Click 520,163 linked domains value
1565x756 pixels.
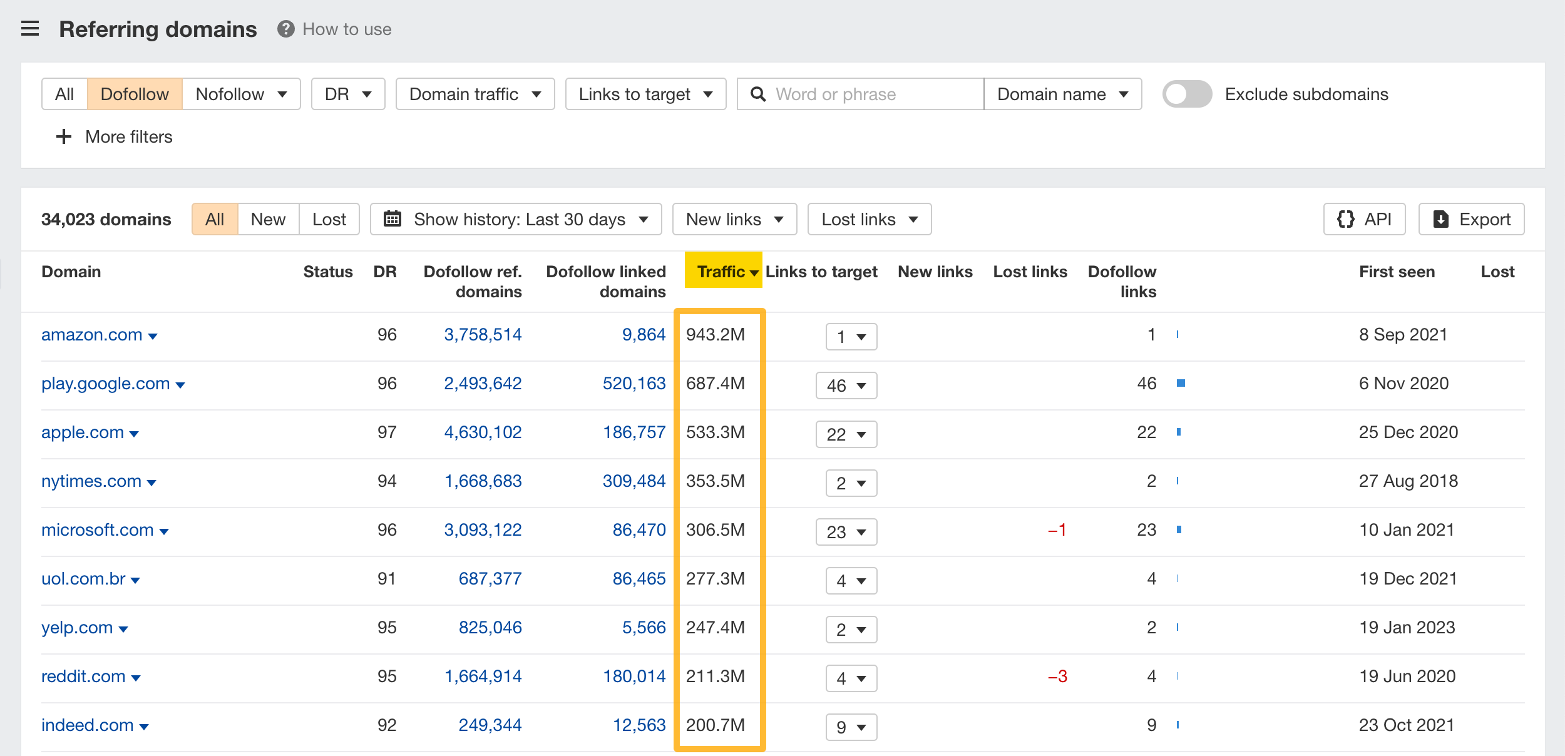coord(634,384)
